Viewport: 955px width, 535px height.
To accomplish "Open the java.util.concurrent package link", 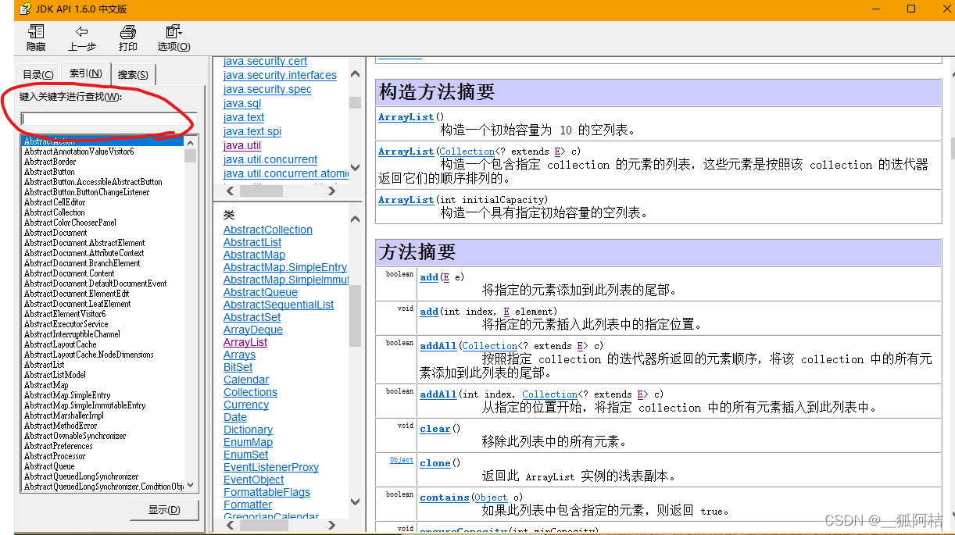I will [x=270, y=159].
